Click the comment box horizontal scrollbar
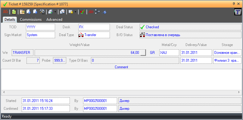Image resolution: width=243 pixels, height=120 pixels. coord(122,92)
